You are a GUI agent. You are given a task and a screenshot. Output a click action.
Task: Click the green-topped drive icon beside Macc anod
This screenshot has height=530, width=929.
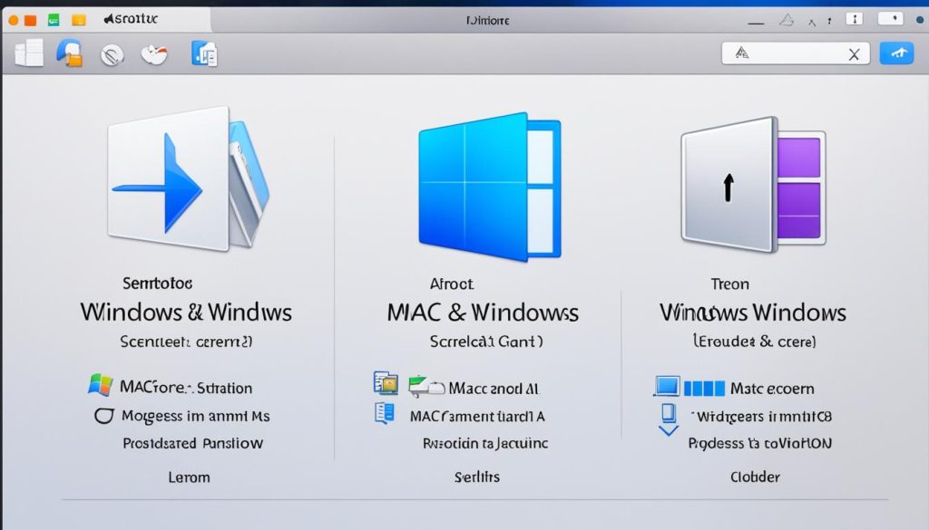tap(426, 386)
